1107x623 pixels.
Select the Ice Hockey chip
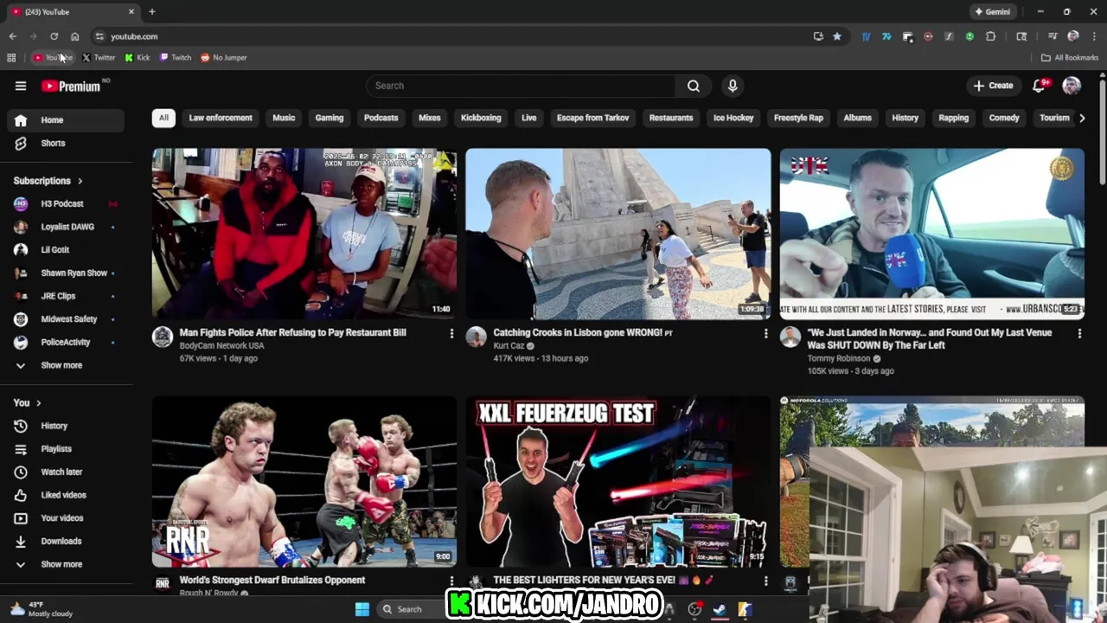click(x=733, y=118)
